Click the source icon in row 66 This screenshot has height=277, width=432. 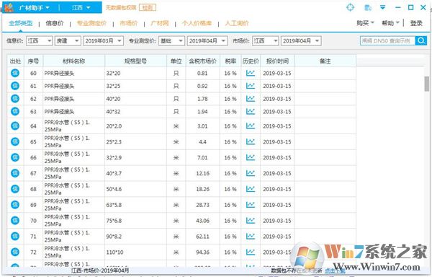15,157
